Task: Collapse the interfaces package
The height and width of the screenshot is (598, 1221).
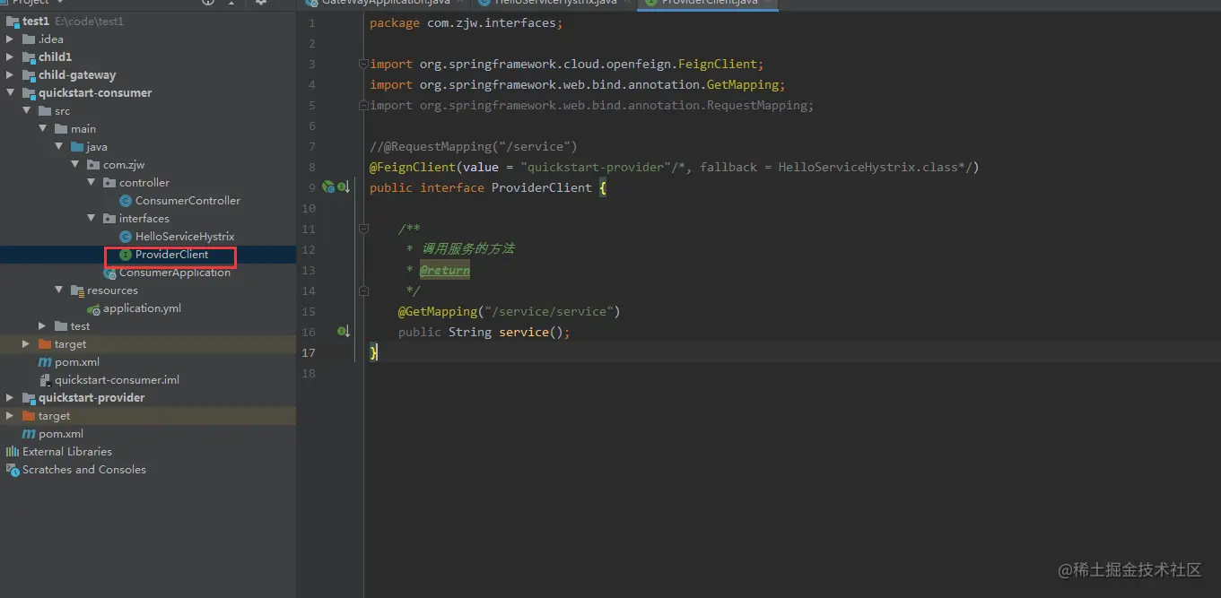Action: pos(92,219)
